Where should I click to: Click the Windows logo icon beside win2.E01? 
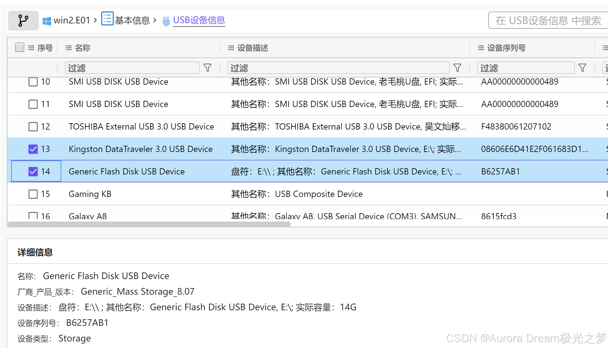pyautogui.click(x=47, y=21)
